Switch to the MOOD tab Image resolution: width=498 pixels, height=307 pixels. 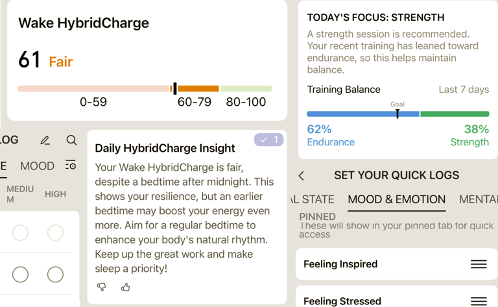[37, 166]
